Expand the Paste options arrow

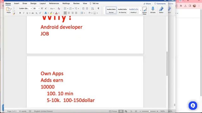tap(11, 9)
